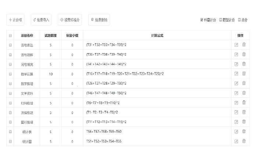Edit the 统计表 row

[x=236, y=131]
